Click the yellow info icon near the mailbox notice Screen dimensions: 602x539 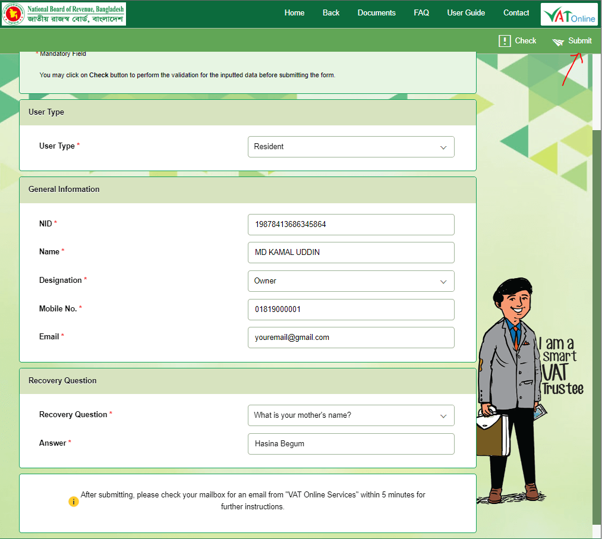click(73, 502)
